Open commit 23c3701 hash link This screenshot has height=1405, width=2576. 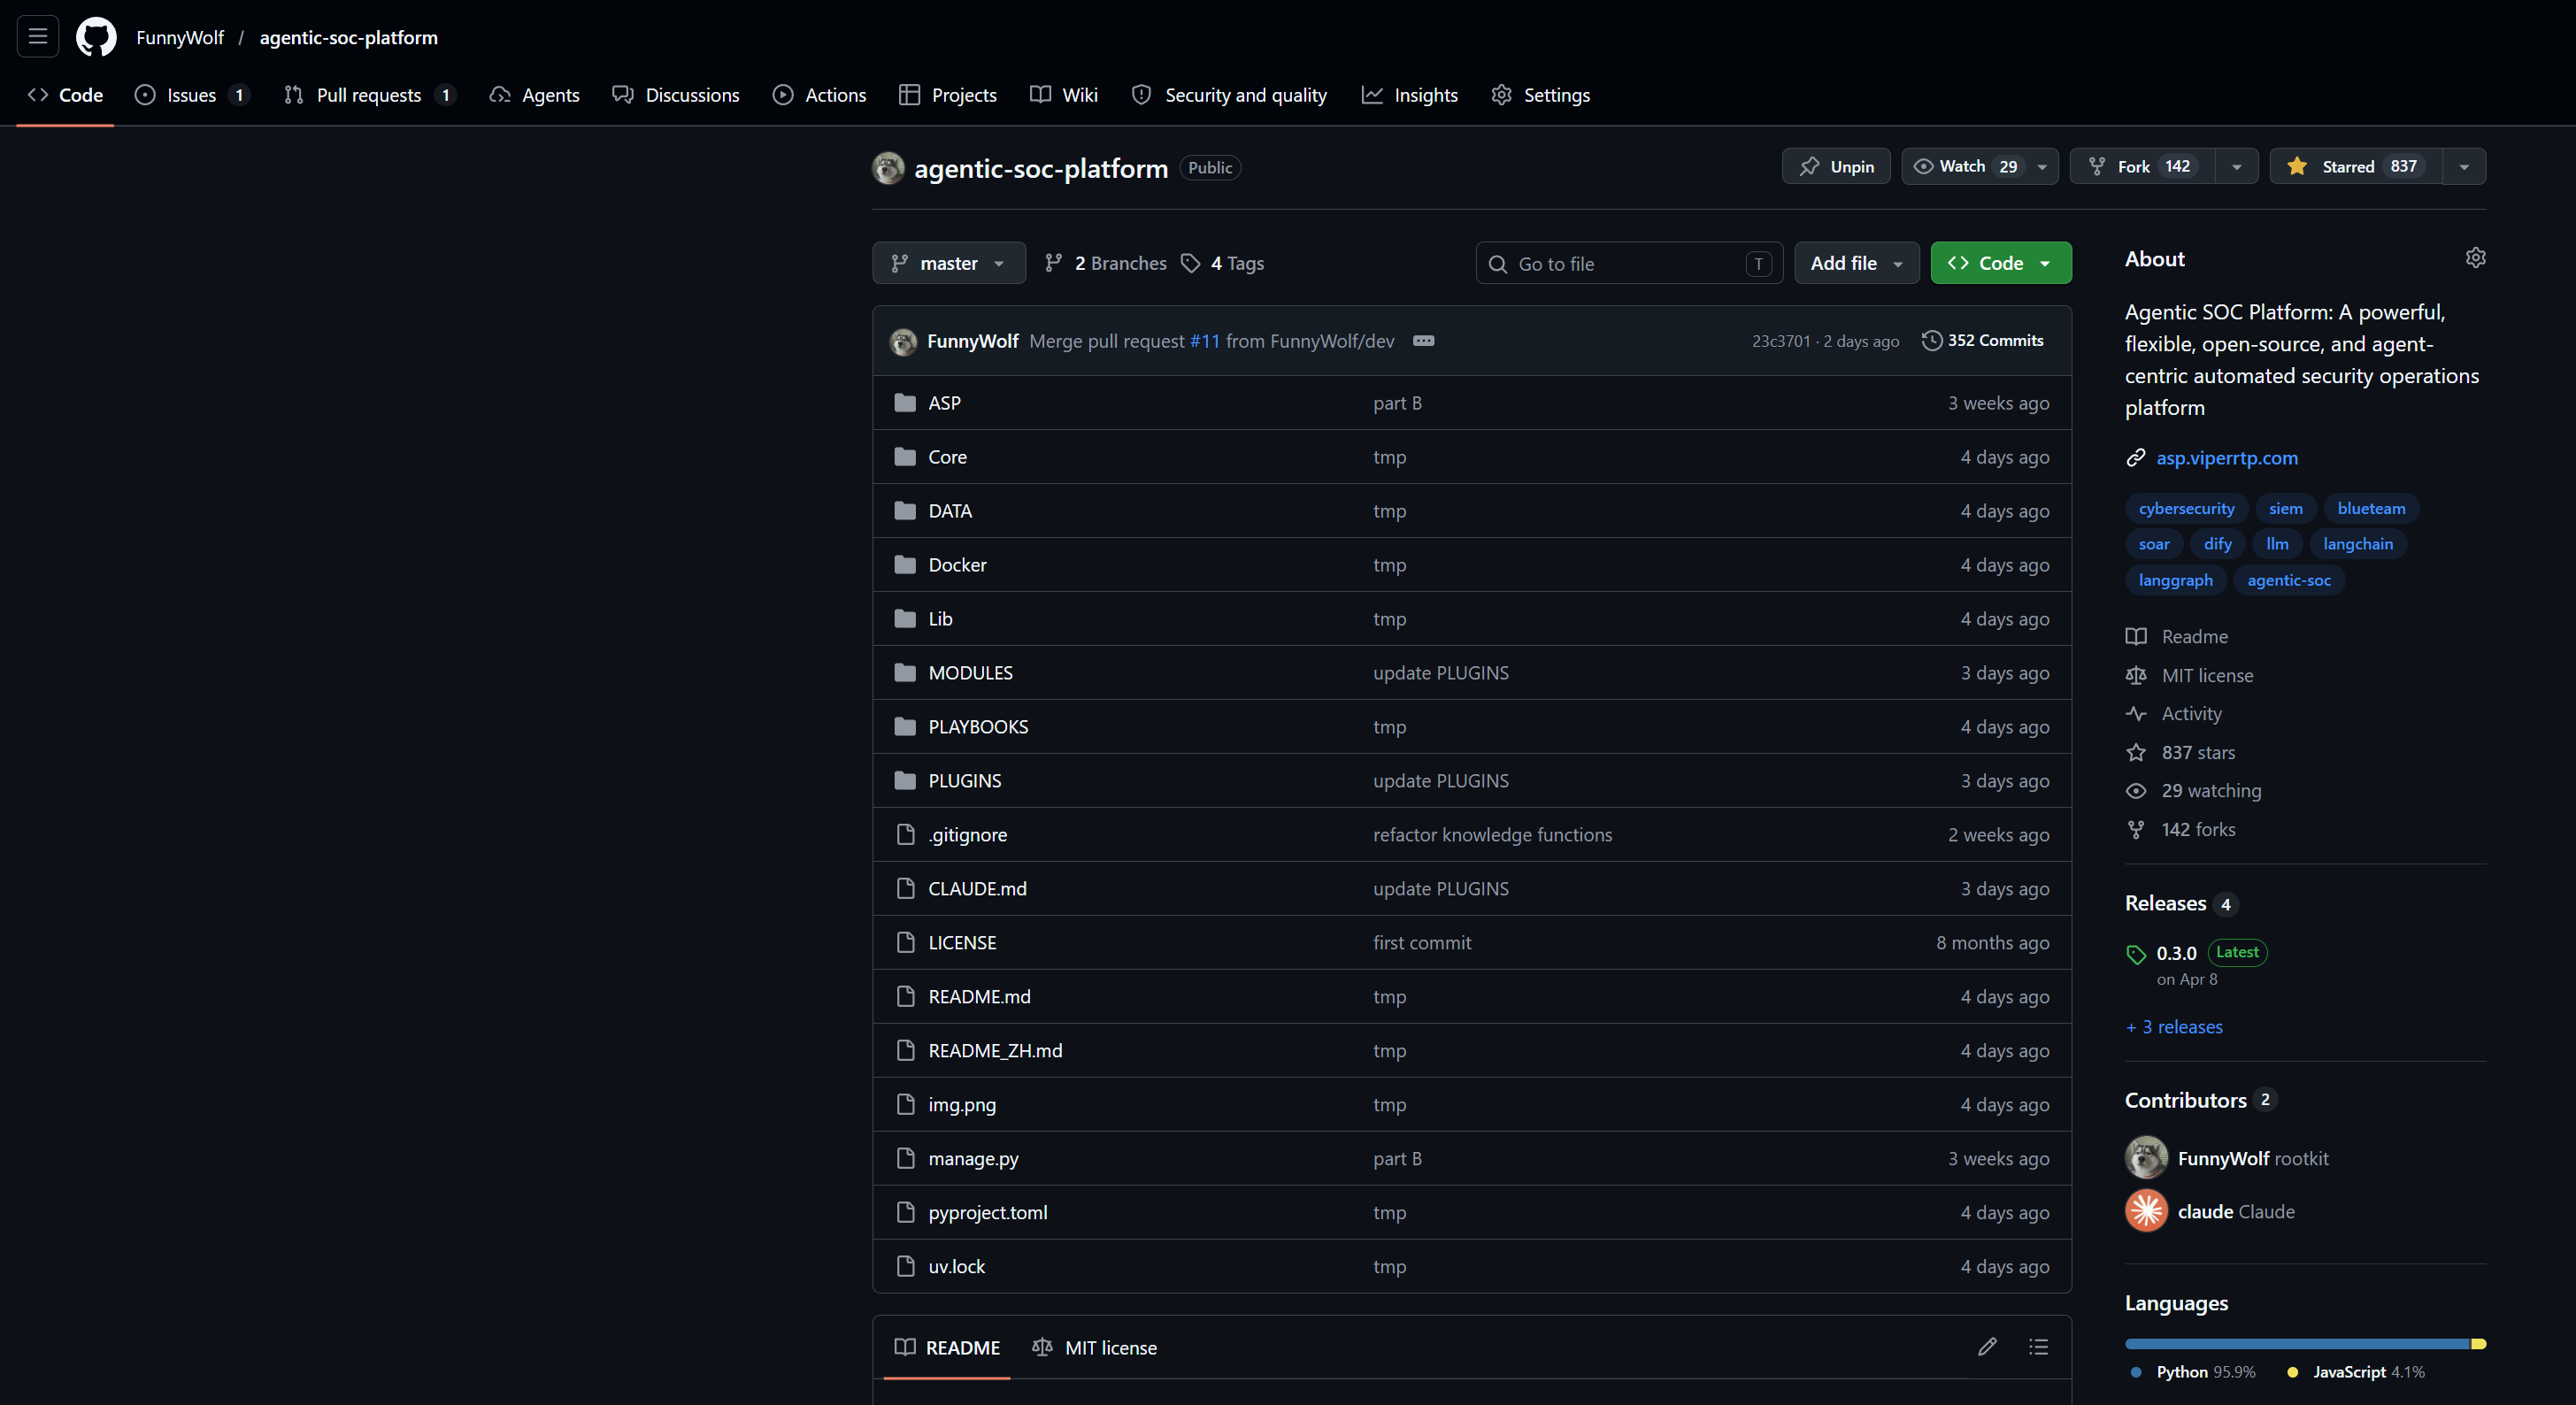[1781, 341]
